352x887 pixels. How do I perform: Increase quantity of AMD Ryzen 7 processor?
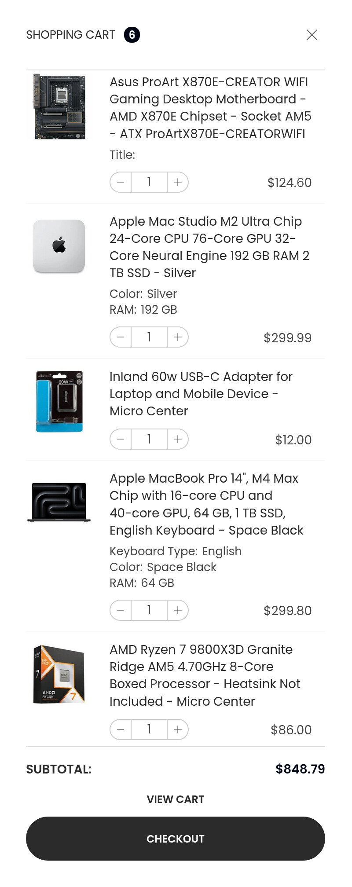[178, 729]
